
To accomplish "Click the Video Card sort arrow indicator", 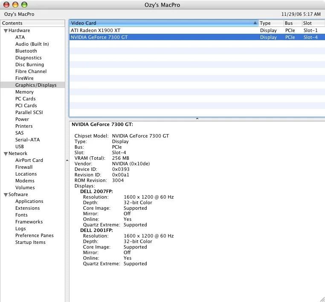I will [x=255, y=23].
